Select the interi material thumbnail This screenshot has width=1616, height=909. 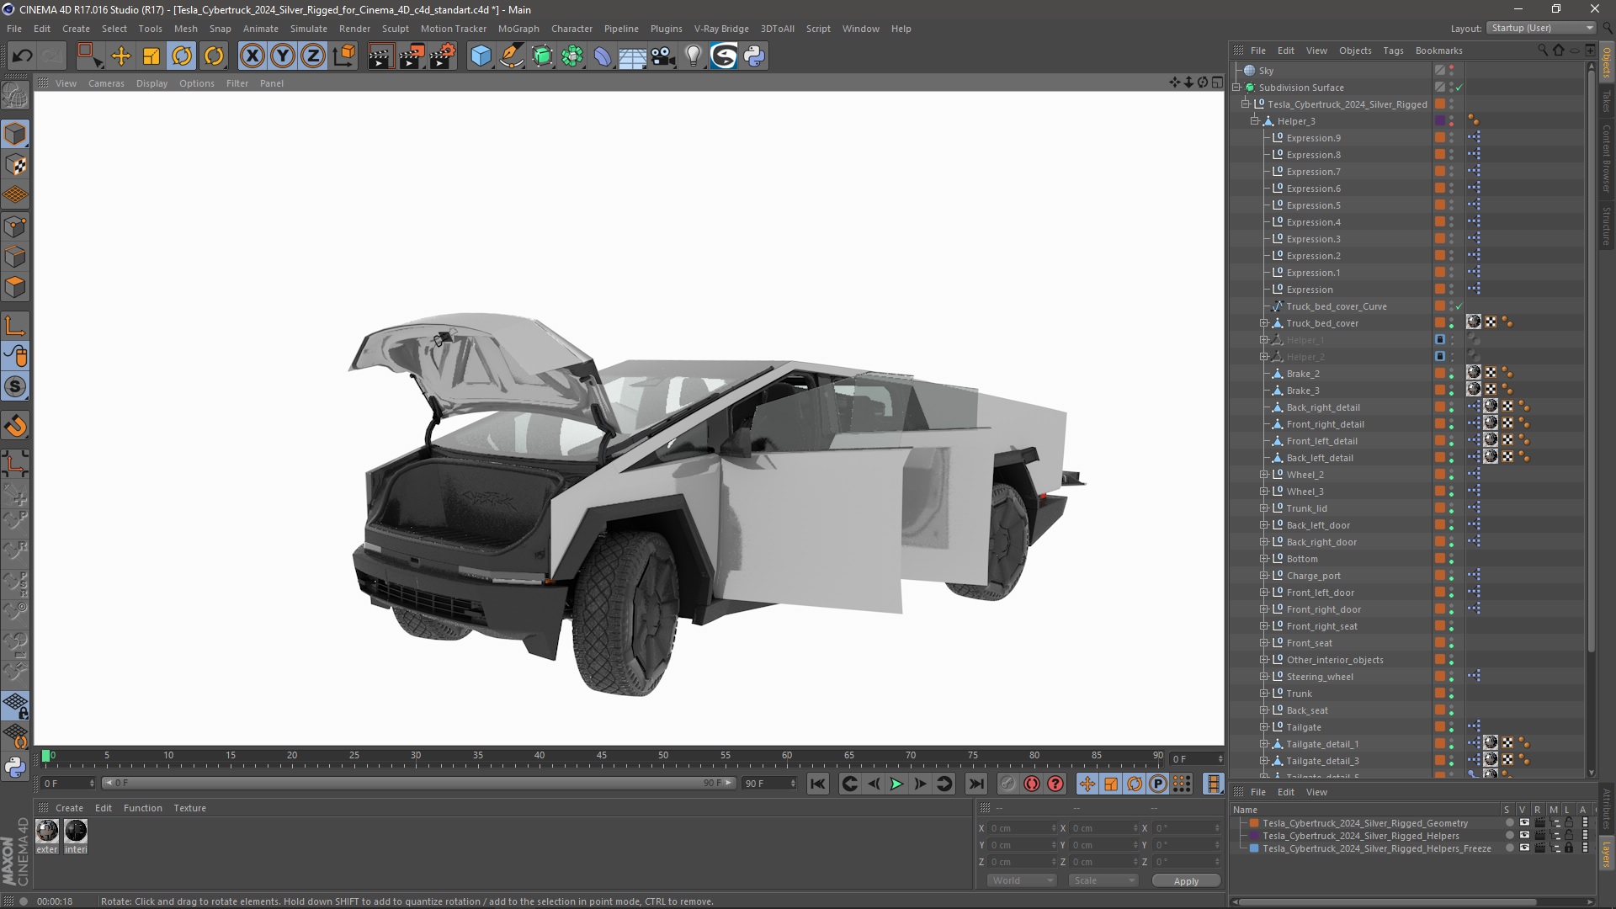(76, 832)
